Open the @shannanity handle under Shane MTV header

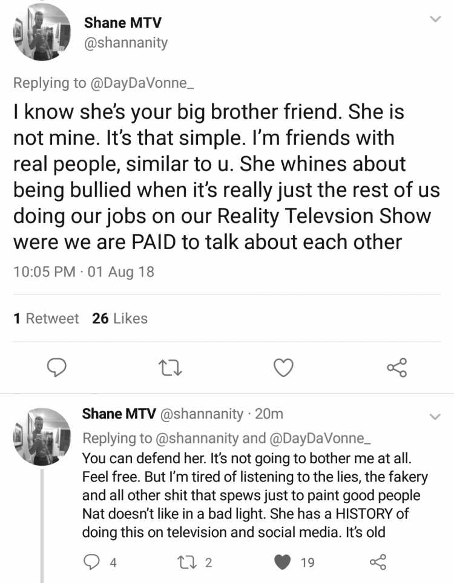(126, 43)
